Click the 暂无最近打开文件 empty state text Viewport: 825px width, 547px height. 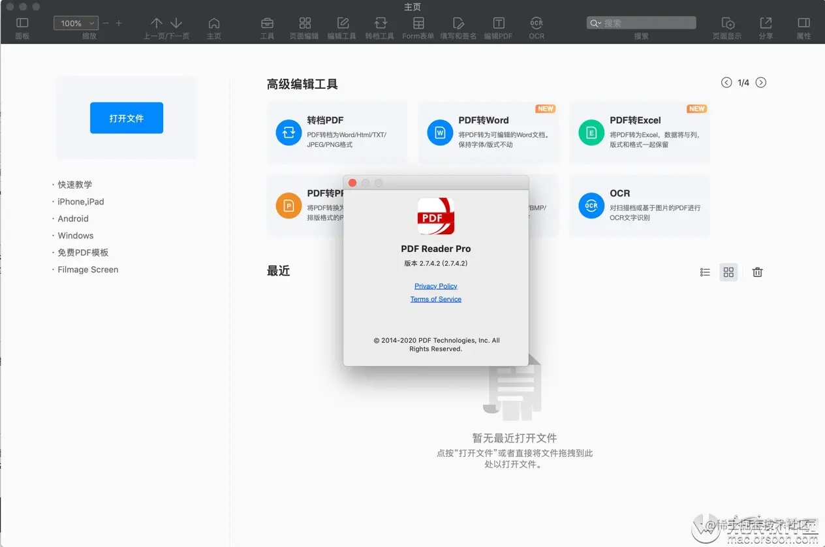coord(515,438)
